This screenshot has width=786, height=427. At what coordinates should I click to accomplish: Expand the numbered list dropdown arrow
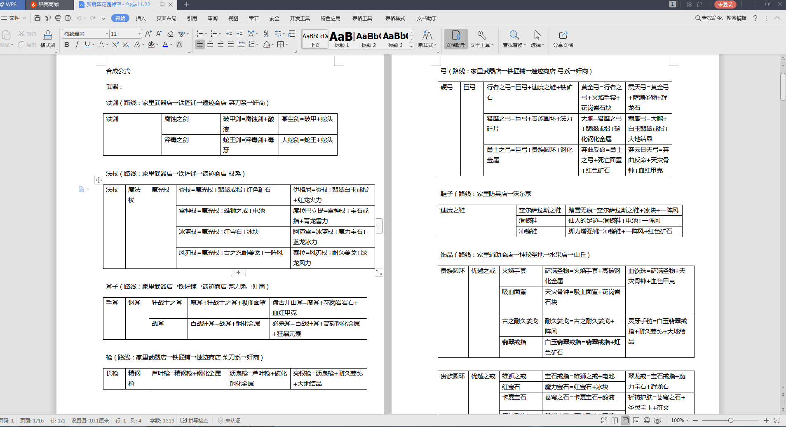coord(220,34)
